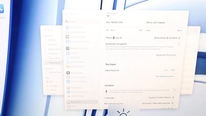Adjust the Delay until repeat slider

pos(164,27)
